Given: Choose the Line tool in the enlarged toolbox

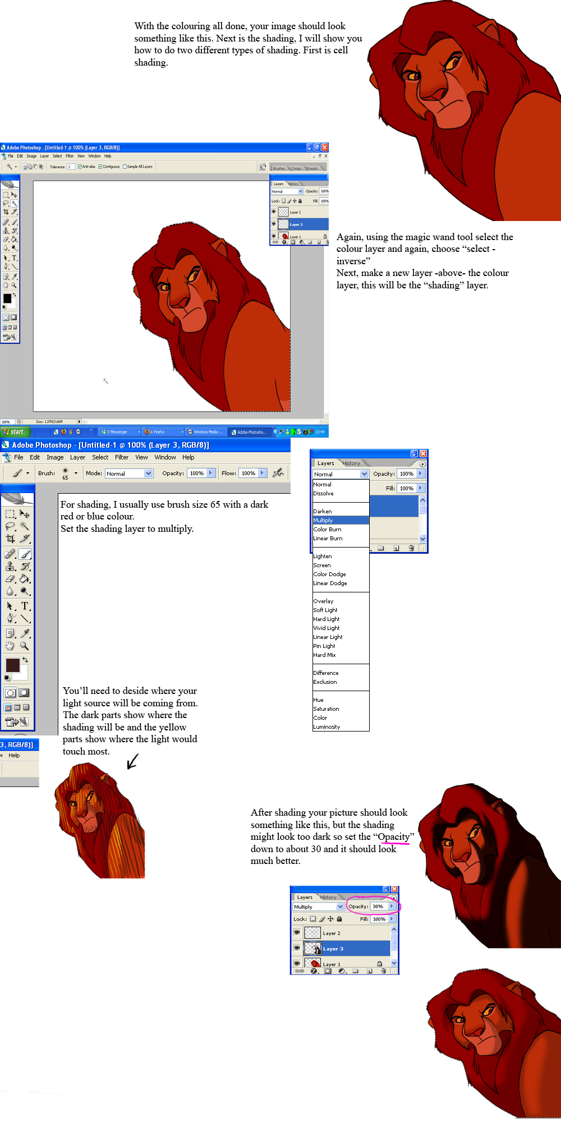Looking at the screenshot, I should click(x=25, y=619).
